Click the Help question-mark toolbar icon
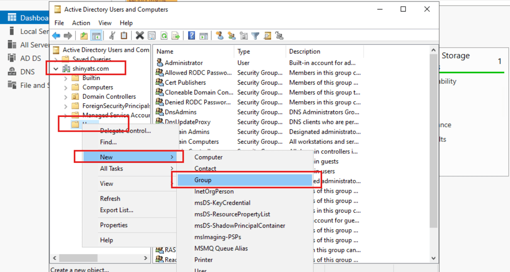Screen dimensions: 510x272 [x=192, y=36]
